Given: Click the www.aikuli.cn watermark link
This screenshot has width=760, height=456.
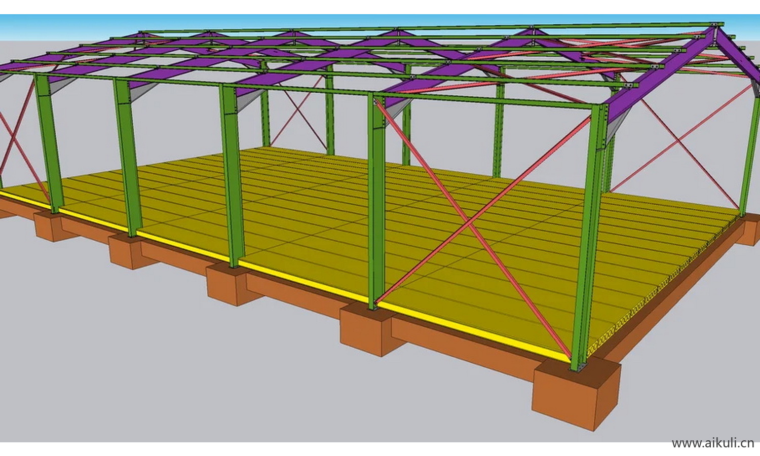Looking at the screenshot, I should (712, 443).
